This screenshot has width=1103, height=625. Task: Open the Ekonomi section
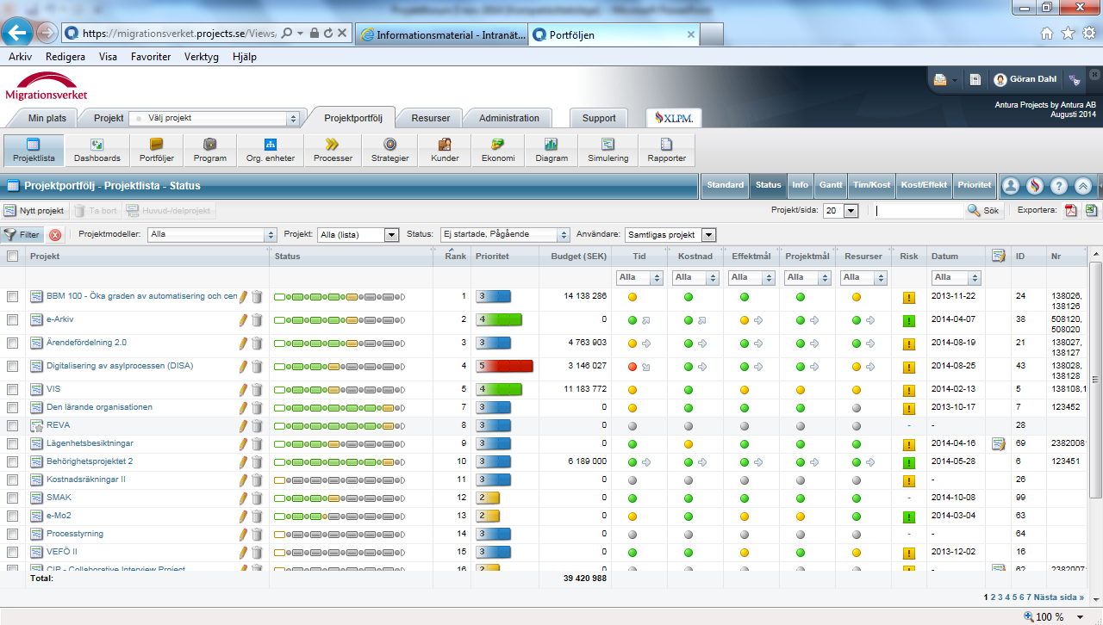click(x=498, y=150)
